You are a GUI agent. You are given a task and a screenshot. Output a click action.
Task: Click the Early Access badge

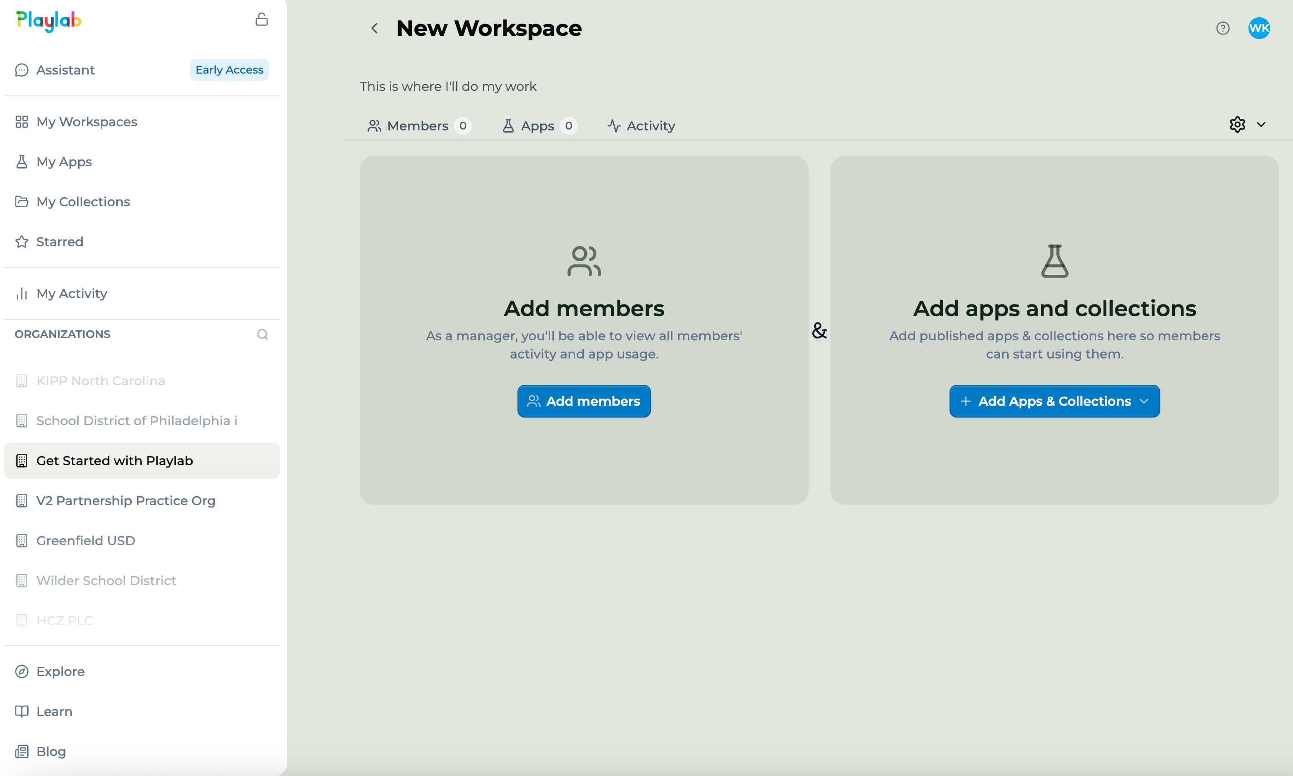coord(229,70)
